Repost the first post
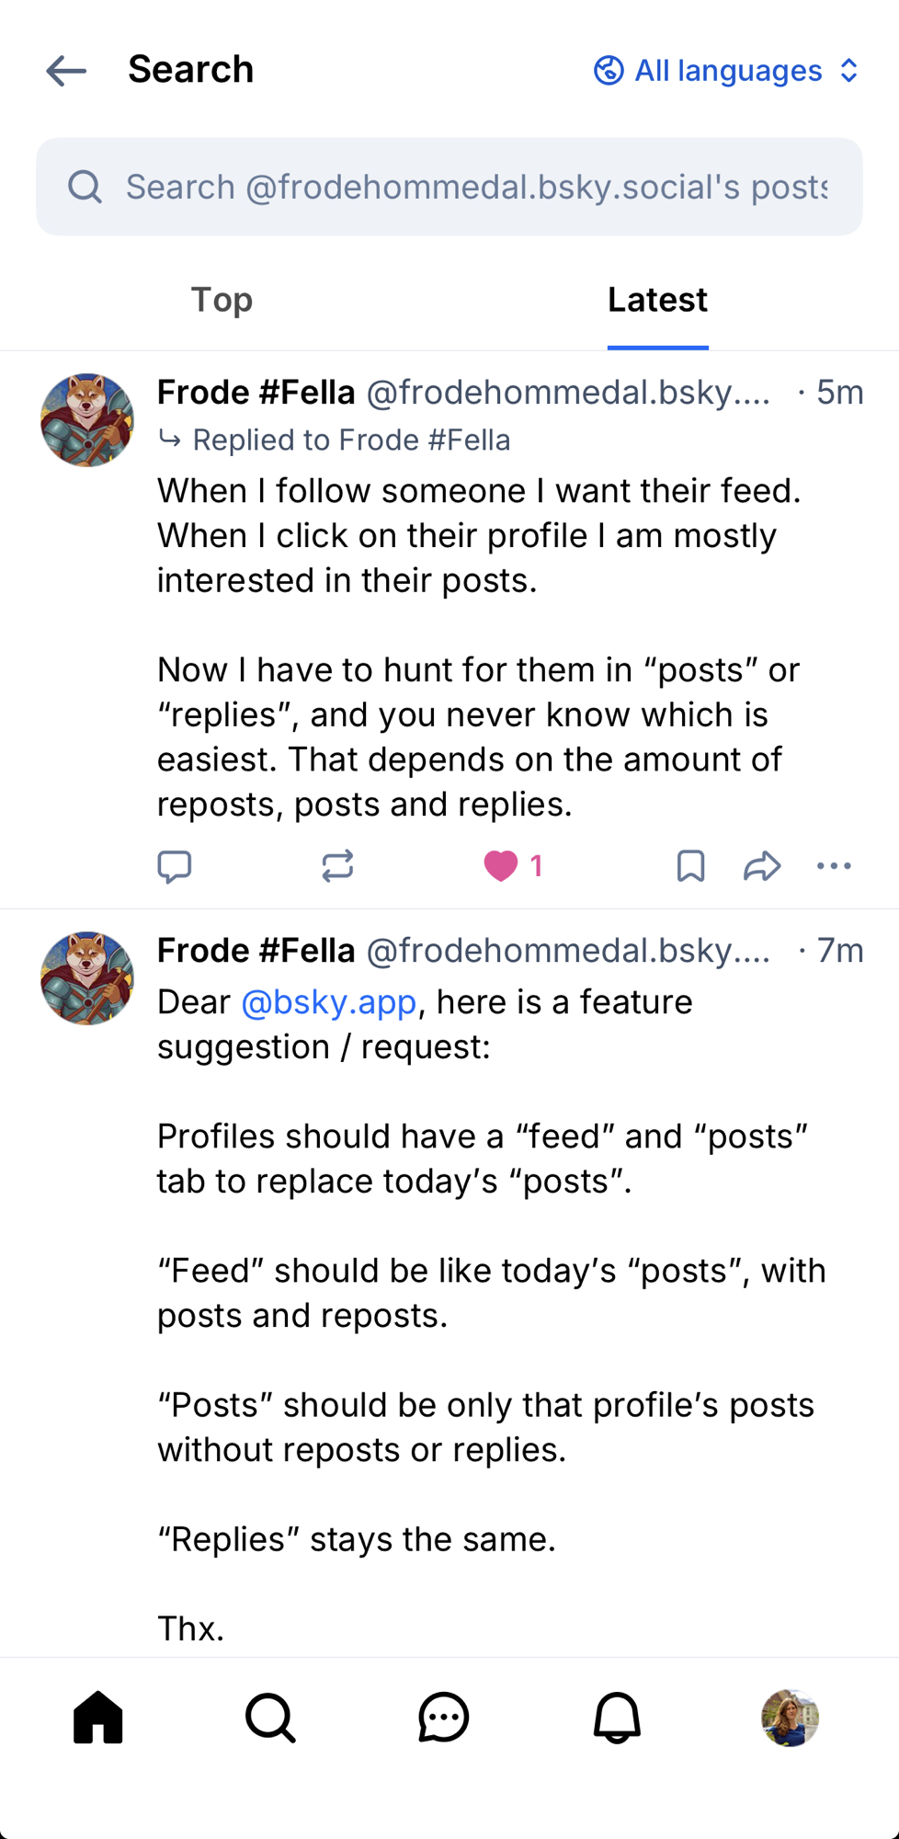This screenshot has height=1839, width=899. point(337,866)
